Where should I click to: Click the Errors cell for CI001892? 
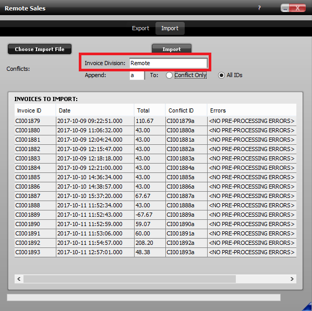click(251, 243)
